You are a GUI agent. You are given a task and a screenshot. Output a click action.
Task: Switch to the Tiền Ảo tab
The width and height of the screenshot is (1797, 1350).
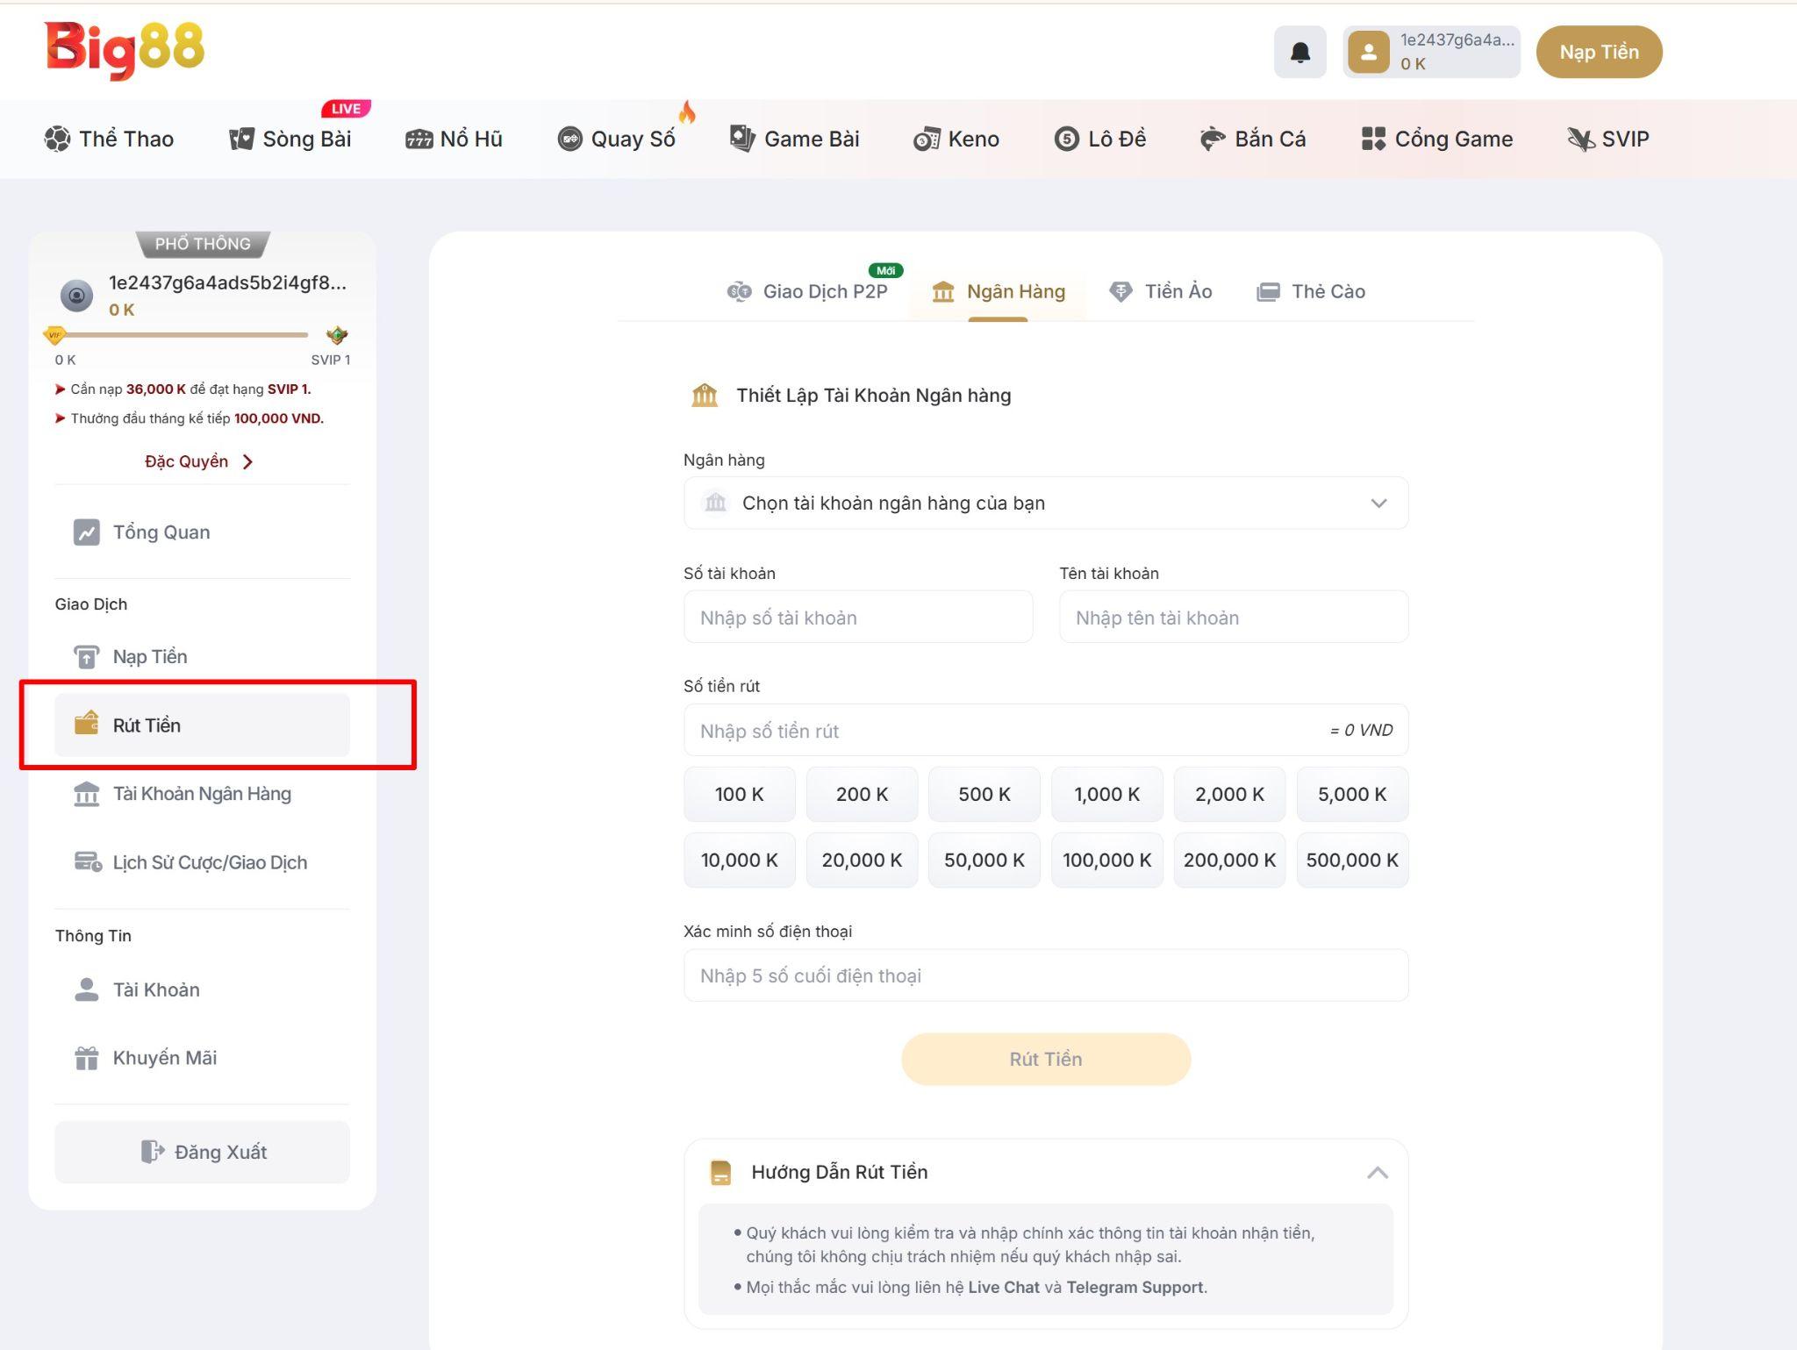click(x=1161, y=292)
